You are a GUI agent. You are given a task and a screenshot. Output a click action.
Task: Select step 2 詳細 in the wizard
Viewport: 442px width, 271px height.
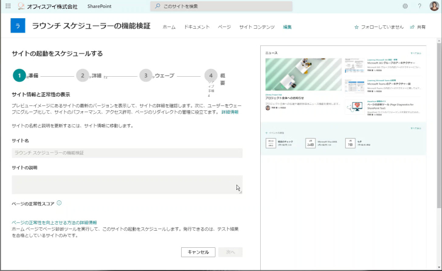[x=82, y=76]
